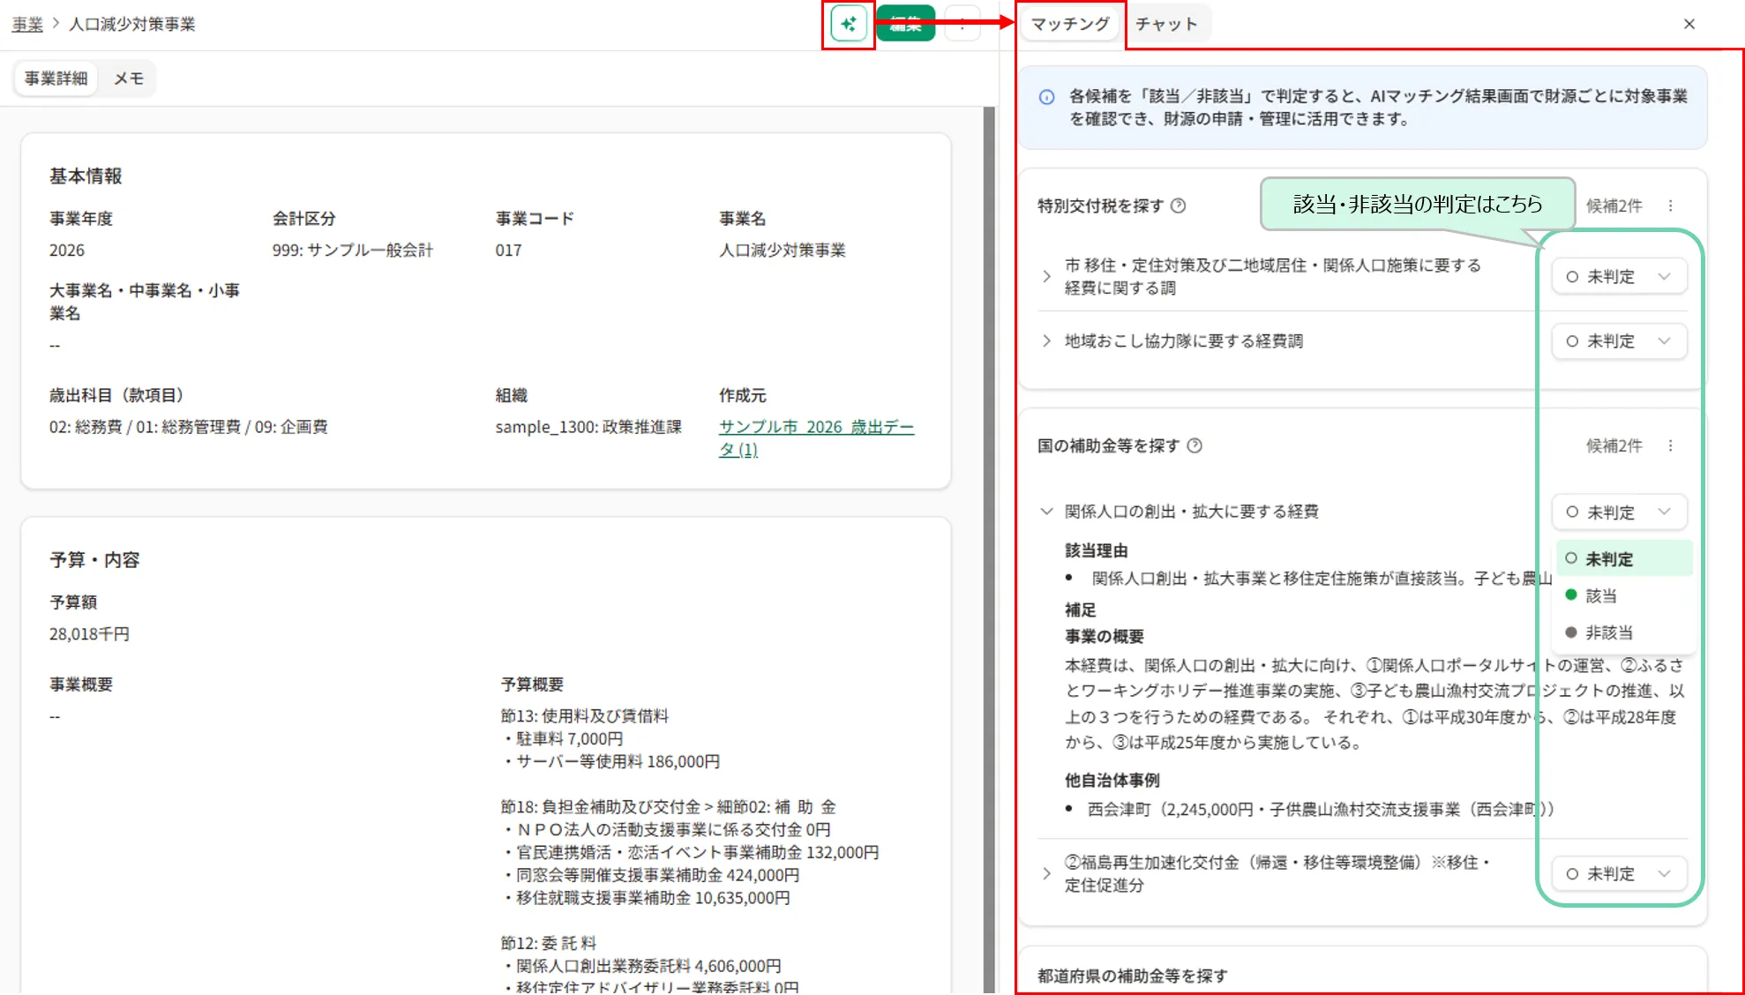Switch to the マッチング tab
1745x995 pixels.
pos(1070,24)
